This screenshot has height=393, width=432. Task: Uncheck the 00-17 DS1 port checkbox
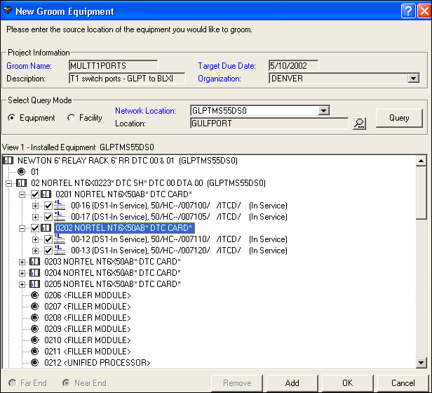click(x=48, y=217)
